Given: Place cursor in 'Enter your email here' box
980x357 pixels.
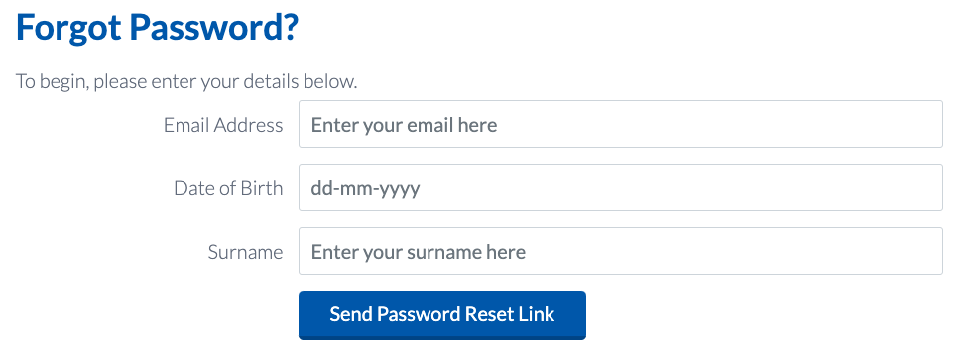Looking at the screenshot, I should [621, 124].
